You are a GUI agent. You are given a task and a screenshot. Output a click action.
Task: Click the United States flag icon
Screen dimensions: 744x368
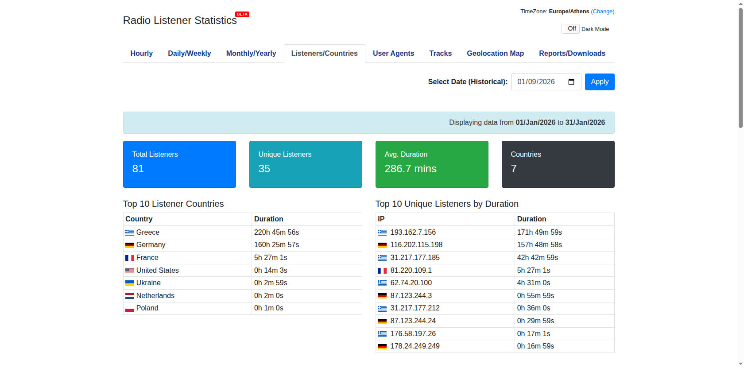(x=129, y=271)
